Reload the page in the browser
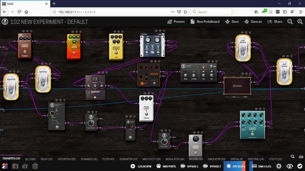Screen dimensions: 305x171 (x=19, y=12)
